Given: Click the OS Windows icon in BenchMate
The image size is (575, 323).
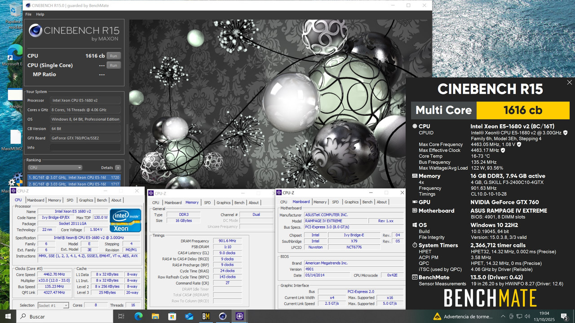Looking at the screenshot, I should point(415,225).
